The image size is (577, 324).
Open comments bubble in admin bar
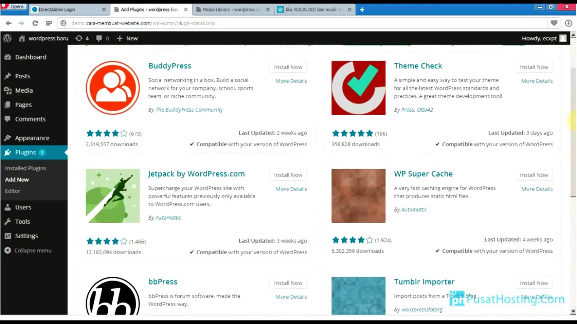102,38
